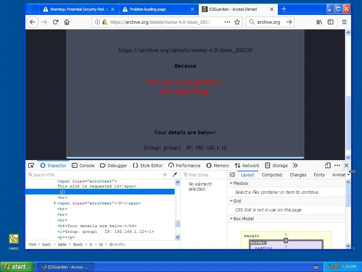This screenshot has width=362, height=272.
Task: Go back to the previous page
Action: [x=33, y=22]
